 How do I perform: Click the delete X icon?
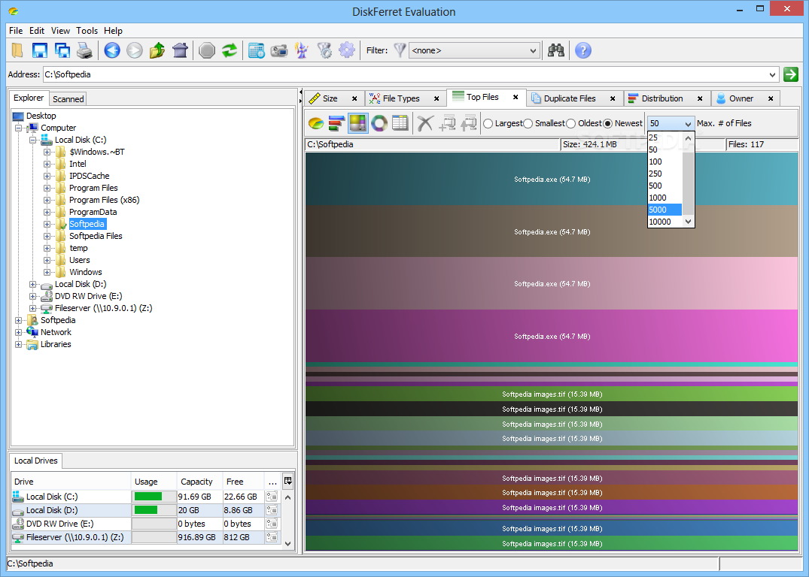click(425, 123)
